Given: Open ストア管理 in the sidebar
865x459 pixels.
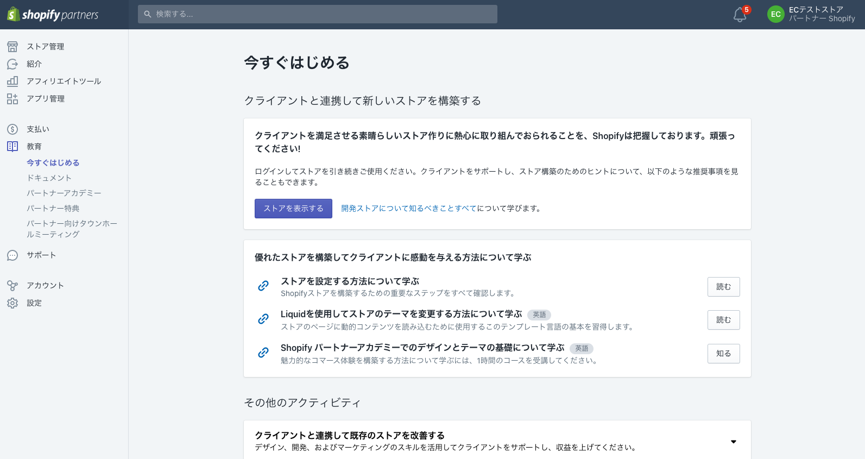Looking at the screenshot, I should pyautogui.click(x=46, y=47).
